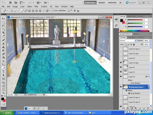
Task: Select the Eyedropper tool
Action: [3, 36]
